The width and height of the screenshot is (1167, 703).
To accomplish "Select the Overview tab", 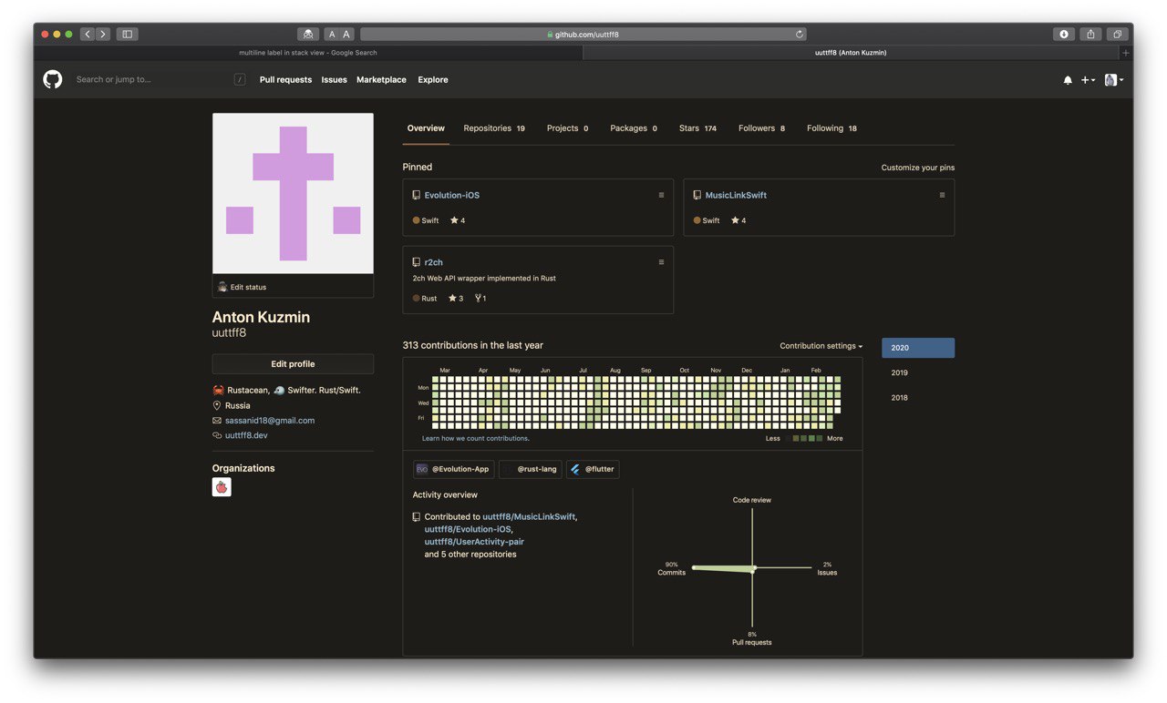I will [426, 128].
